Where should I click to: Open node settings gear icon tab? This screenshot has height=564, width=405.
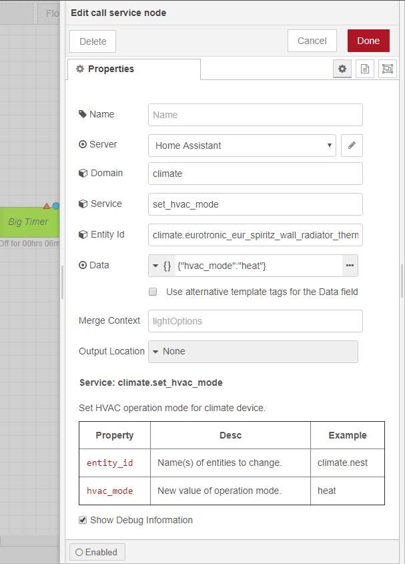click(x=342, y=69)
